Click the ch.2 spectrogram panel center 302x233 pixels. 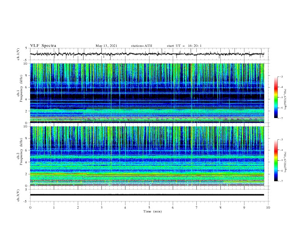147,156
